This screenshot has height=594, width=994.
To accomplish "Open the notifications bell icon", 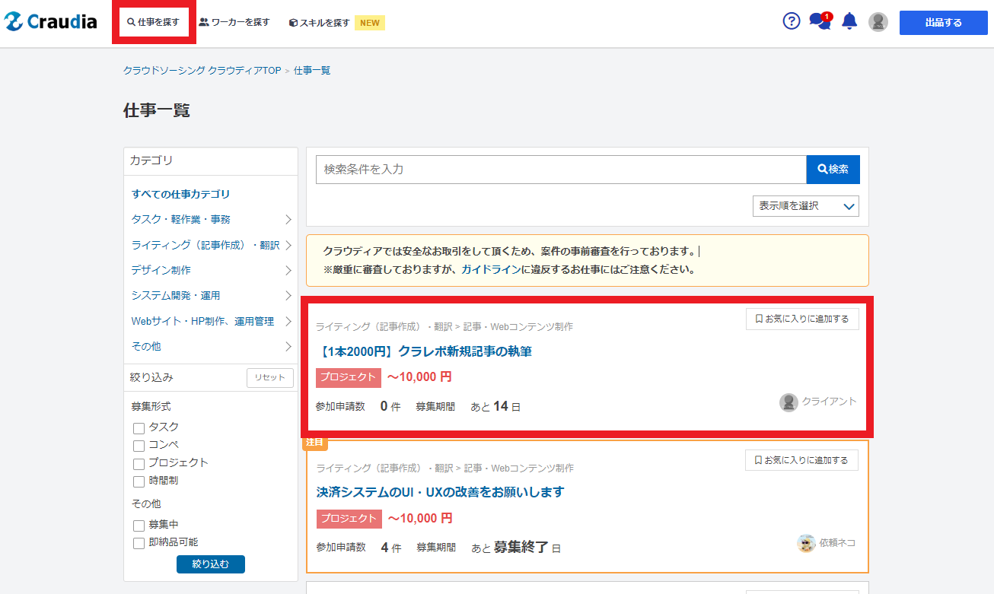I will [x=849, y=22].
